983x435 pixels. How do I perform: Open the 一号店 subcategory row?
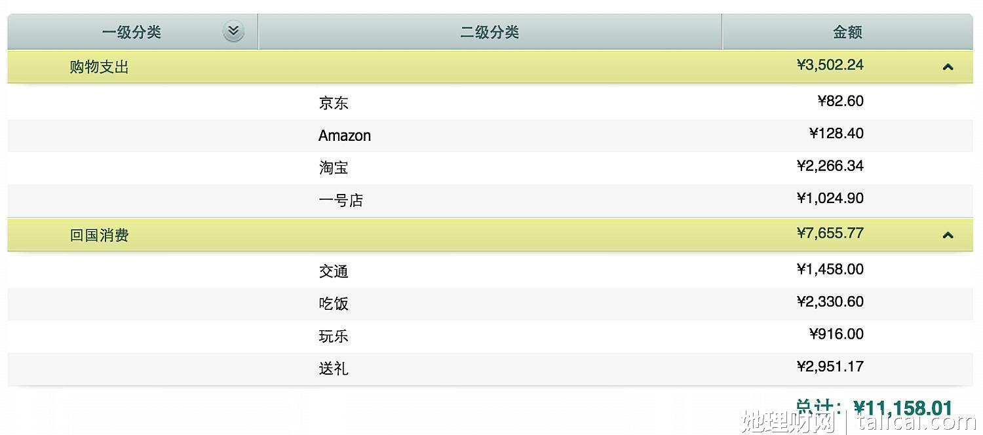pyautogui.click(x=490, y=200)
